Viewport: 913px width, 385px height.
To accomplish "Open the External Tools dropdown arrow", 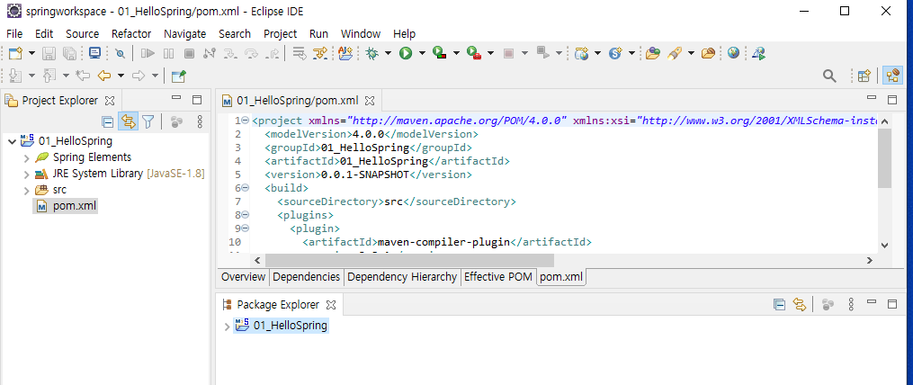I will (x=490, y=54).
